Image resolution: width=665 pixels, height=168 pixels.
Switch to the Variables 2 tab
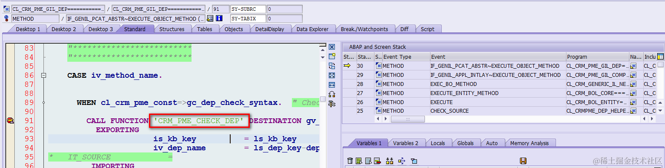click(x=406, y=143)
